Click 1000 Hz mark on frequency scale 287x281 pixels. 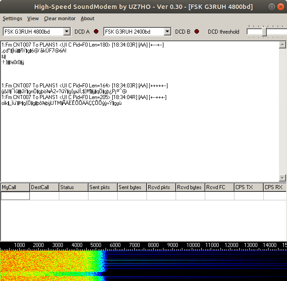(19, 245)
